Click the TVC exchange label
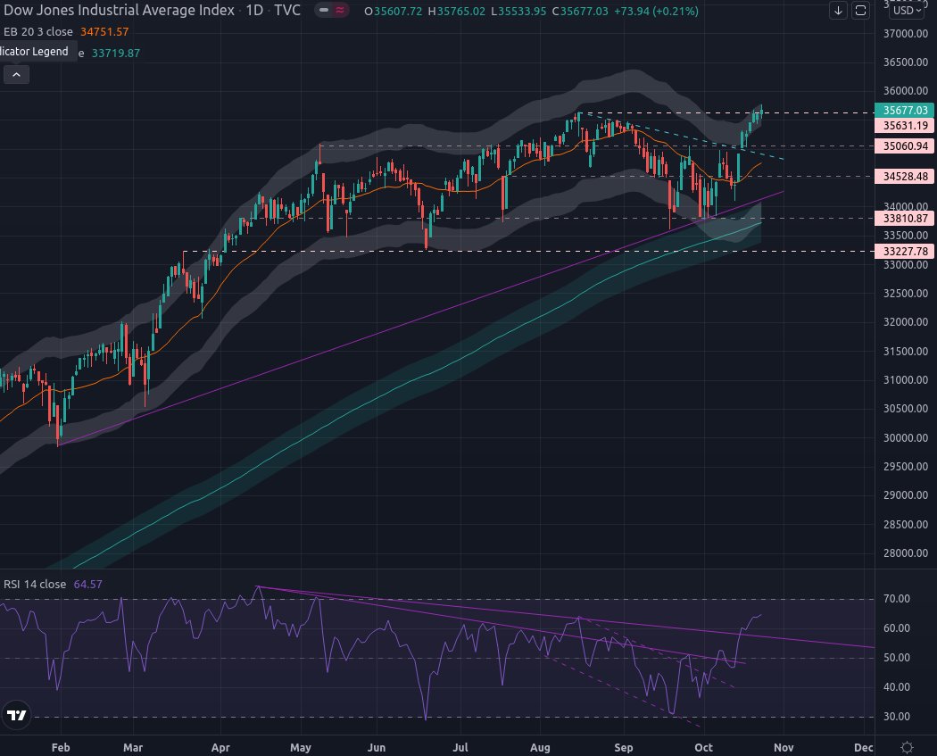Viewport: 937px width, 756px height. 286,10
